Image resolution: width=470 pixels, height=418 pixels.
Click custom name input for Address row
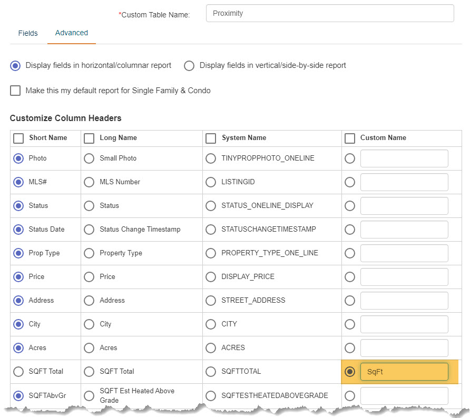(404, 300)
